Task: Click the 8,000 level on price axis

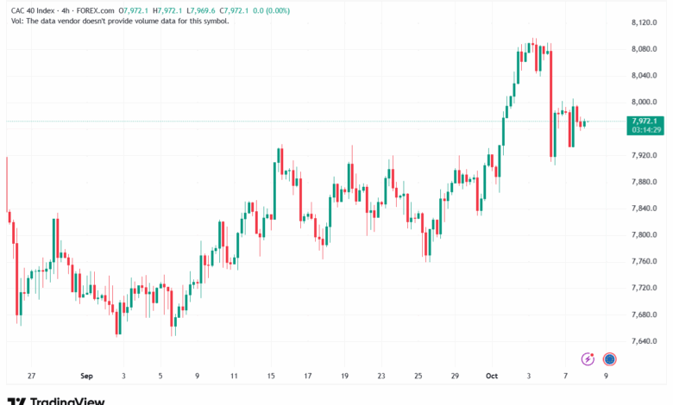Action: [645, 103]
